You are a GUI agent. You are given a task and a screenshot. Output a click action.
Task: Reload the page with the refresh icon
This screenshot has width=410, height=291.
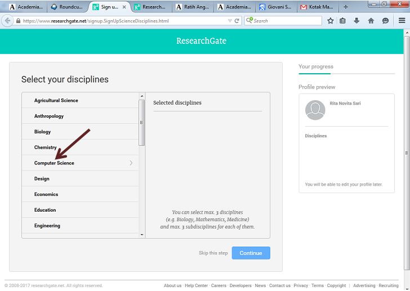coord(237,21)
